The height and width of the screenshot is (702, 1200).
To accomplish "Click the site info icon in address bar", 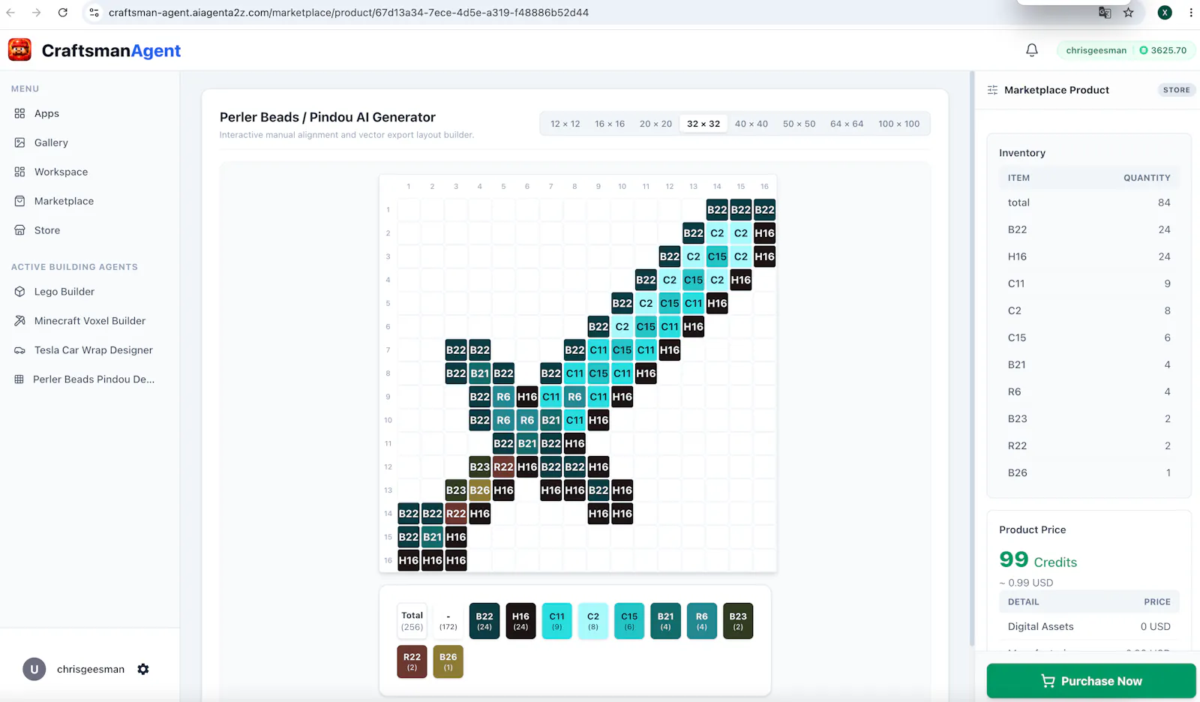I will pos(94,13).
